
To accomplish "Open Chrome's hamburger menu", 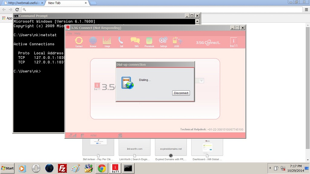I will point(306,10).
